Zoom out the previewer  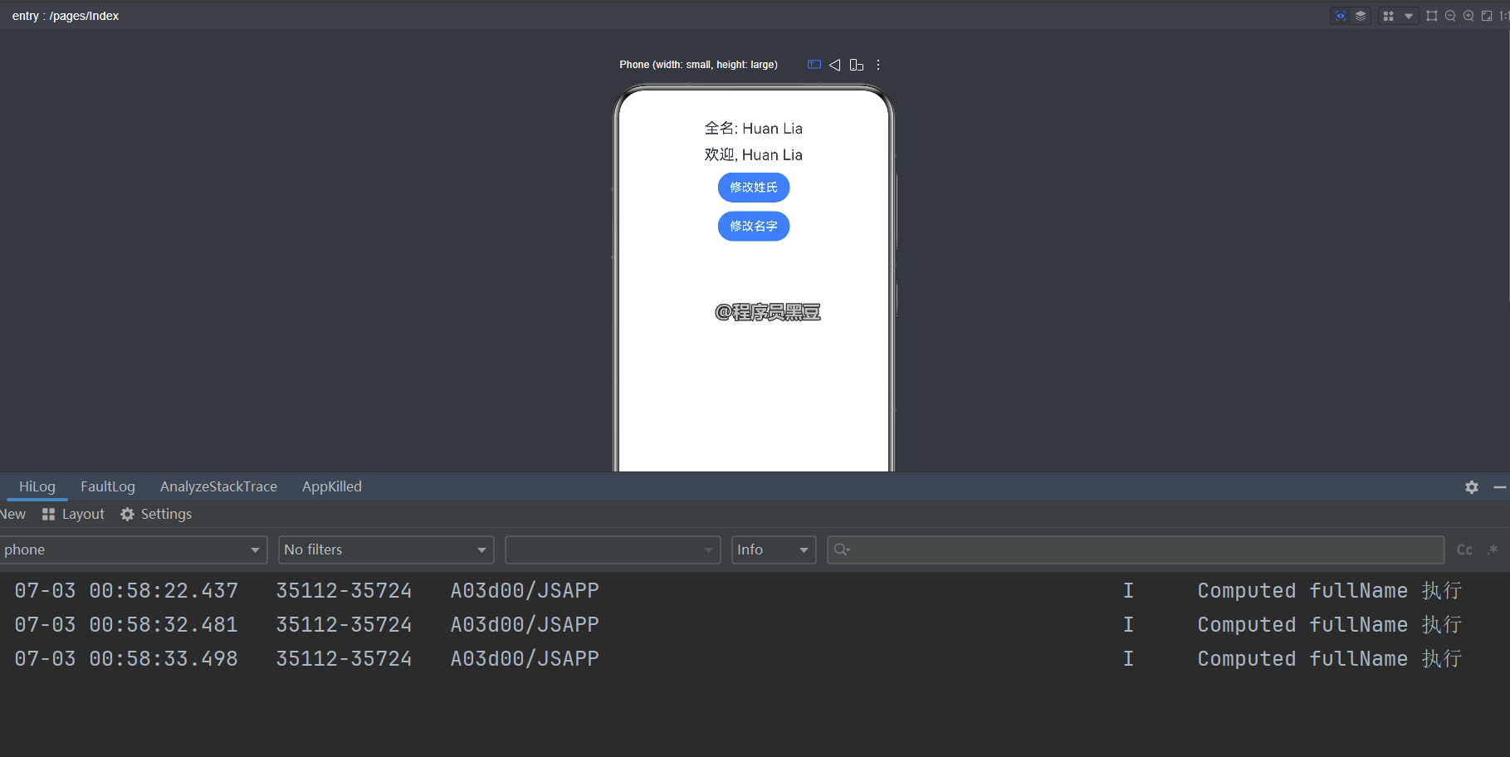(1450, 16)
